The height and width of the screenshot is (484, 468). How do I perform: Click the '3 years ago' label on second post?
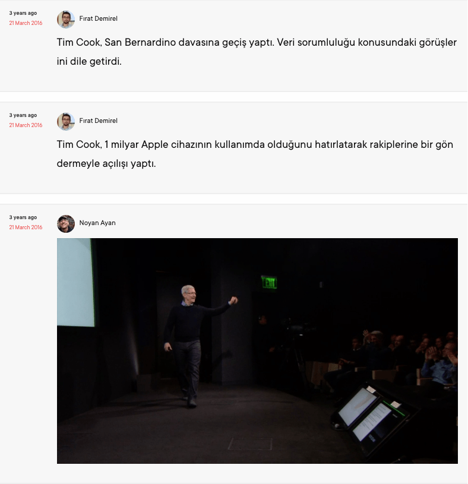pos(23,115)
